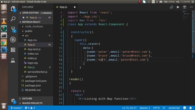Open App.js in Open Editors list

click(x=33, y=17)
